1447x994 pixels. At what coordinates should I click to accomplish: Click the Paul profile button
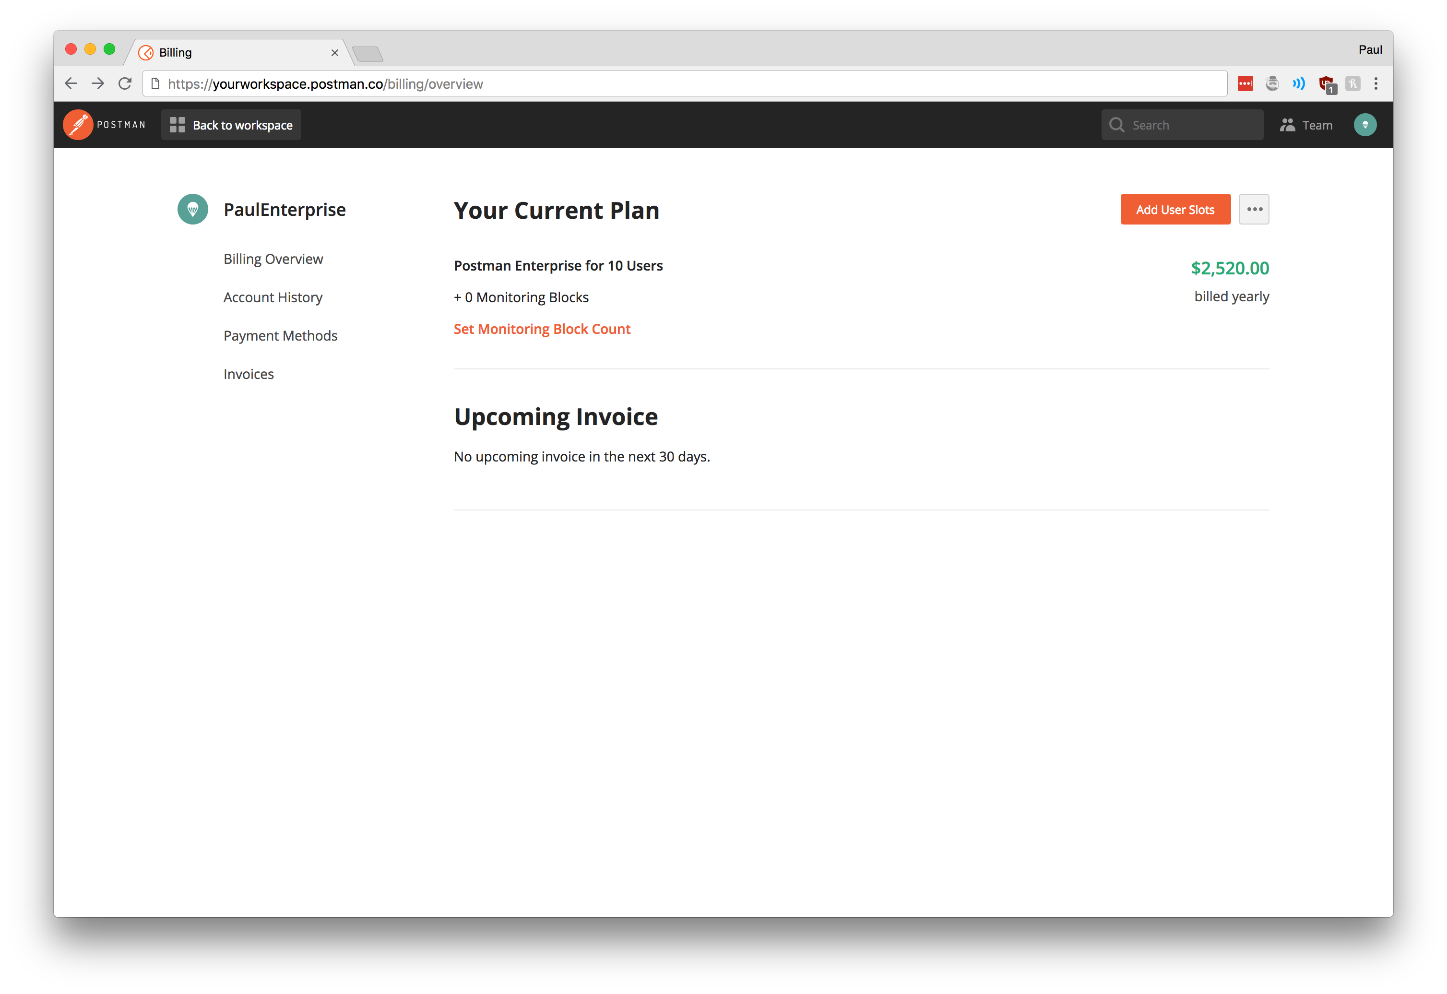pyautogui.click(x=1370, y=50)
